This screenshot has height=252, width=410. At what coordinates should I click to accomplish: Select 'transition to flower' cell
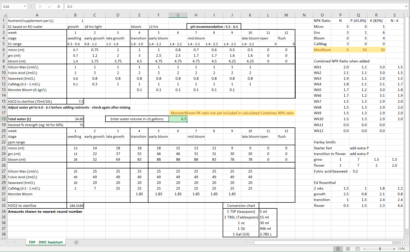click(330, 154)
